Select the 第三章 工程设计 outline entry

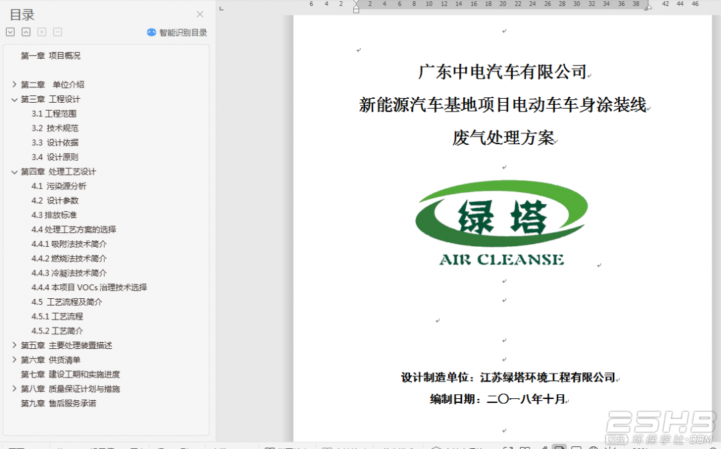[x=51, y=99]
